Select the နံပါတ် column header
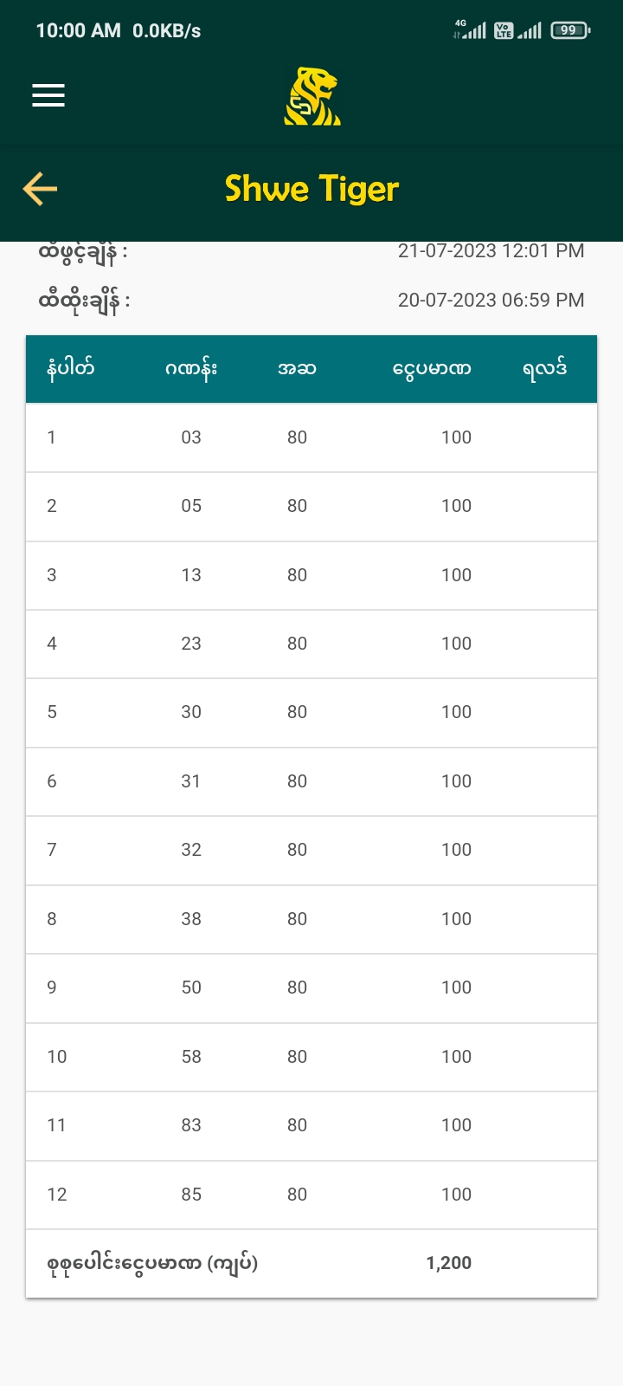 [71, 369]
